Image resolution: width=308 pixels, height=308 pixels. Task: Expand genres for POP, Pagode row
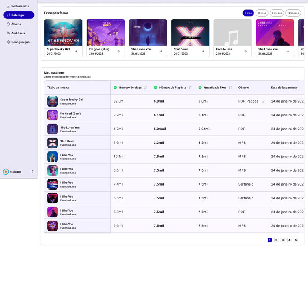pos(263,101)
